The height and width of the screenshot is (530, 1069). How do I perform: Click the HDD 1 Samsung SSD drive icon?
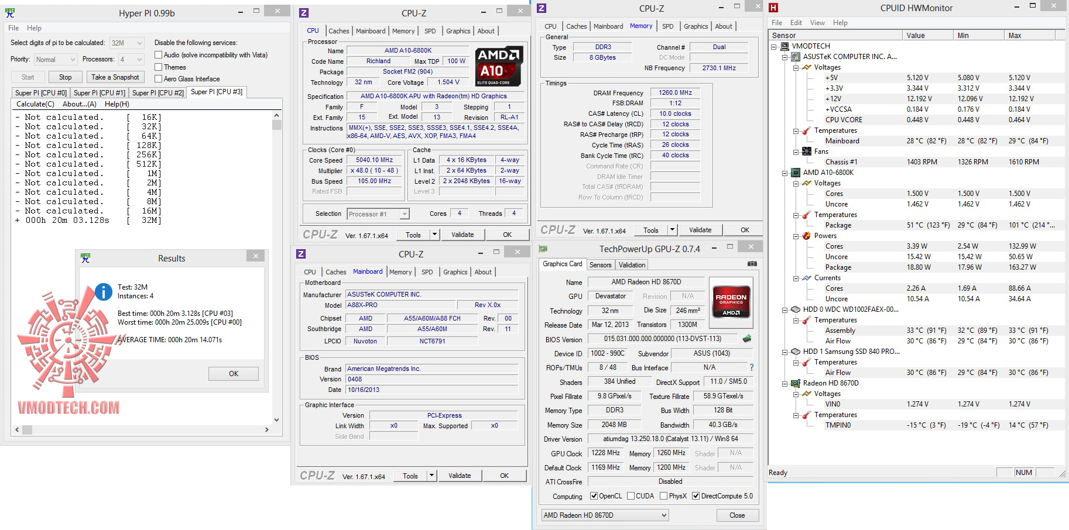(x=796, y=352)
